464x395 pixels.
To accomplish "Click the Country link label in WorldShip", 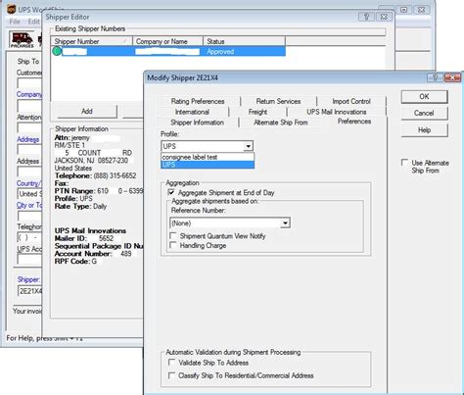I will coord(29,183).
